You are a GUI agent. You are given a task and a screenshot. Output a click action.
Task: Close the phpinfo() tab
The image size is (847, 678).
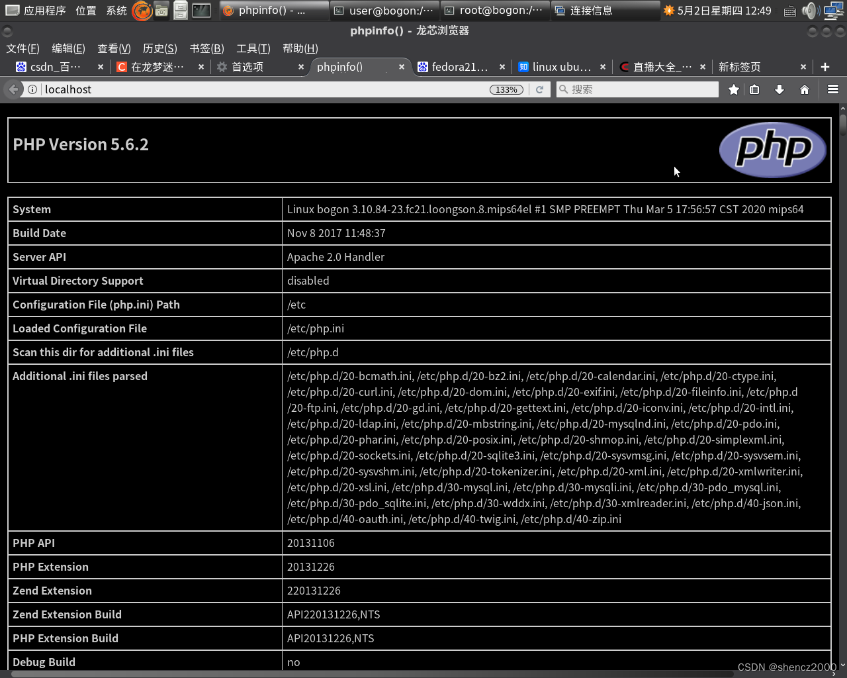pos(402,67)
